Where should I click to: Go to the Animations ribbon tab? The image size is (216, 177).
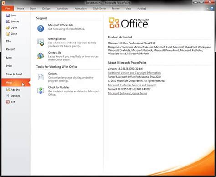click(81, 9)
